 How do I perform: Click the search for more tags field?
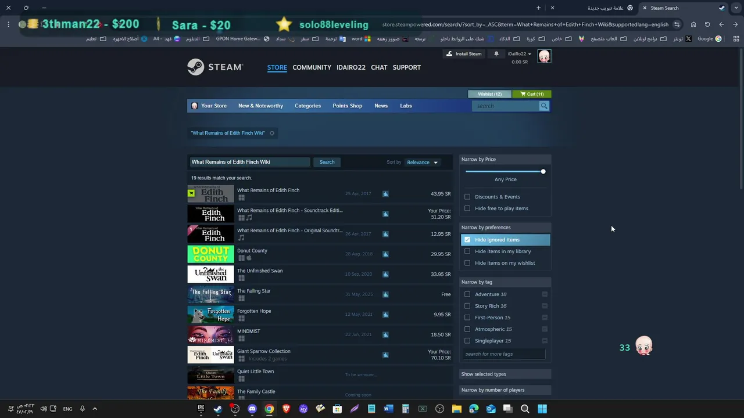504,354
